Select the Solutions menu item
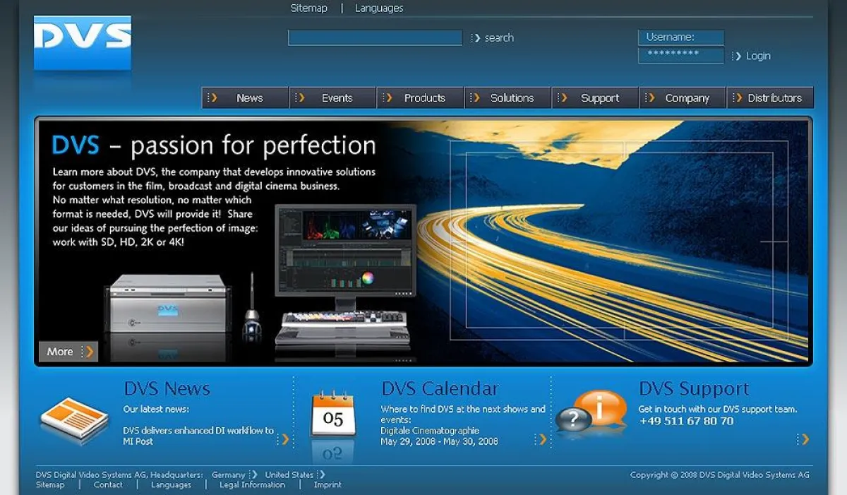The image size is (847, 495). pos(507,98)
